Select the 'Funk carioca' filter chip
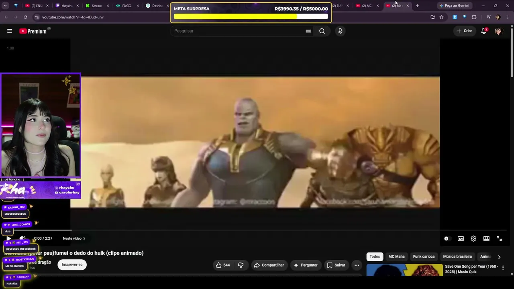This screenshot has height=289, width=514. tap(424, 256)
